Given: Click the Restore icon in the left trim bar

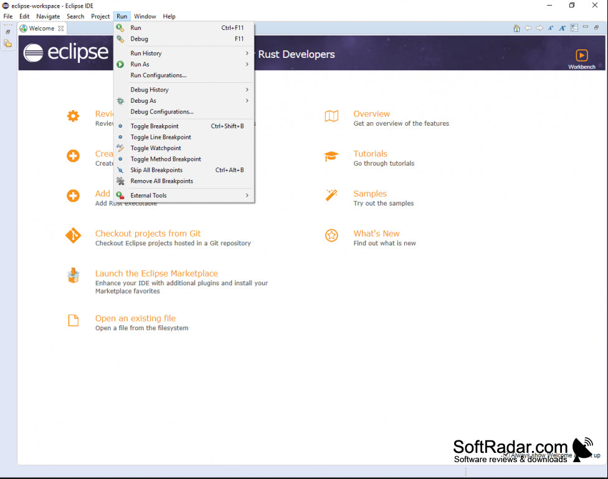Looking at the screenshot, I should click(7, 32).
